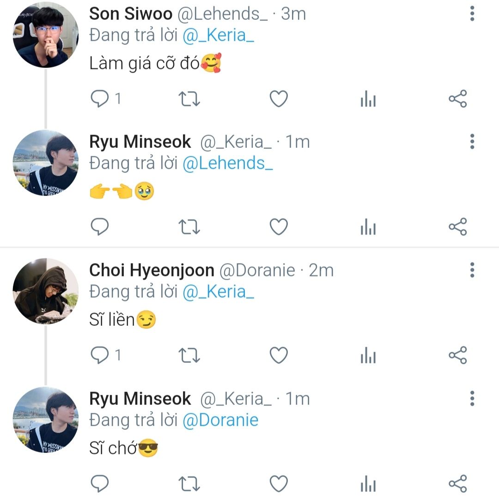Open more options on Choi Hyeonjoon's tweet

pos(472,269)
